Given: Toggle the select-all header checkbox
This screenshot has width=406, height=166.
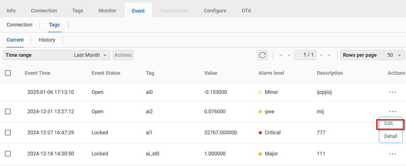Looking at the screenshot, I should pyautogui.click(x=8, y=73).
